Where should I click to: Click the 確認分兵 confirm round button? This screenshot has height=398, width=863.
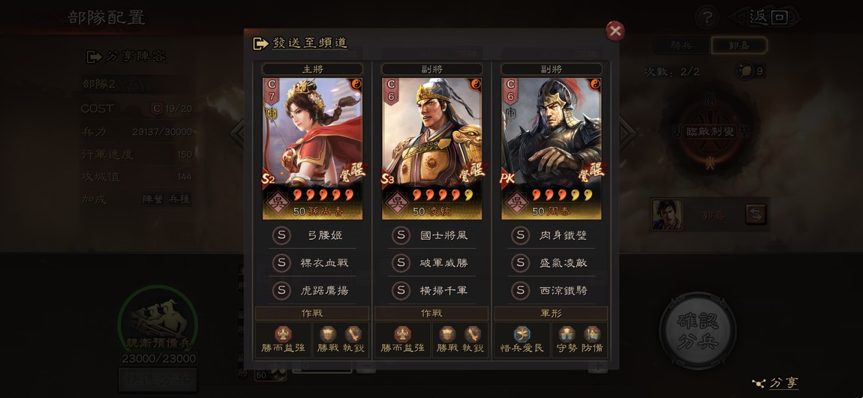698,331
